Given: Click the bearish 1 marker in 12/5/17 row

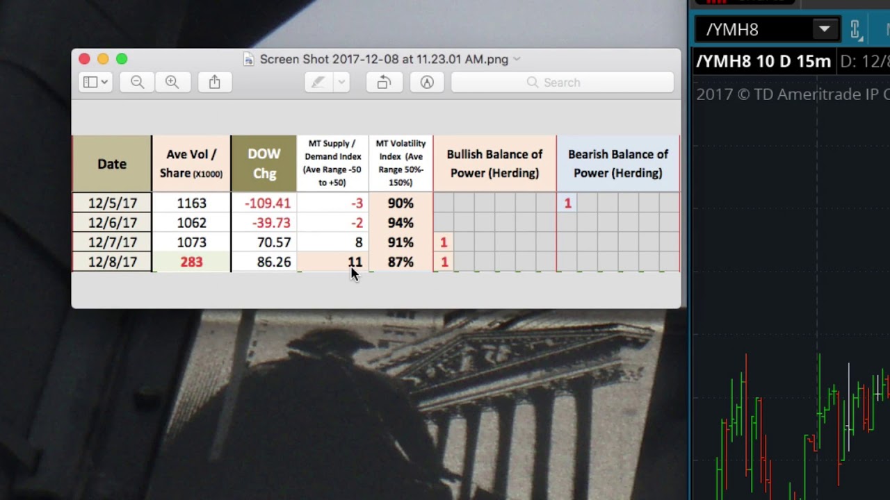Looking at the screenshot, I should point(567,203).
